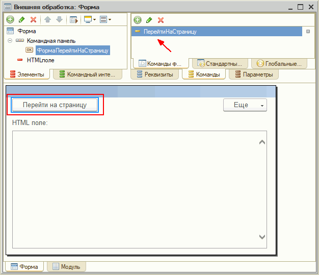The image size is (319, 275).
Task: Click the form check icon in elements toolbar
Action: point(74,20)
